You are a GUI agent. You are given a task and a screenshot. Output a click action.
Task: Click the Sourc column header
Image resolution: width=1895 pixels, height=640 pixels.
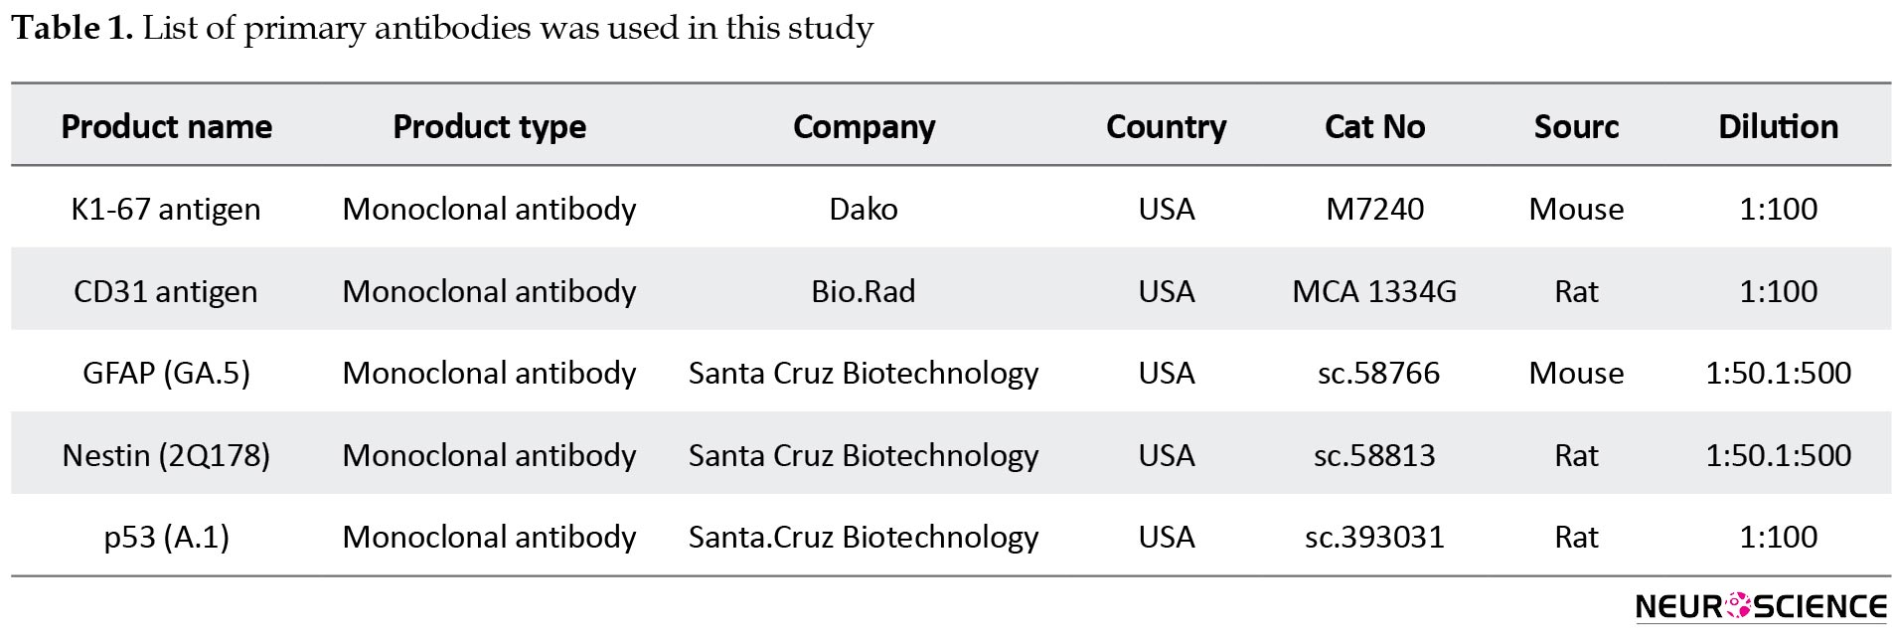point(1576,127)
